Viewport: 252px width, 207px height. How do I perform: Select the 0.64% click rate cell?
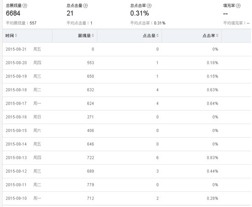point(213,103)
